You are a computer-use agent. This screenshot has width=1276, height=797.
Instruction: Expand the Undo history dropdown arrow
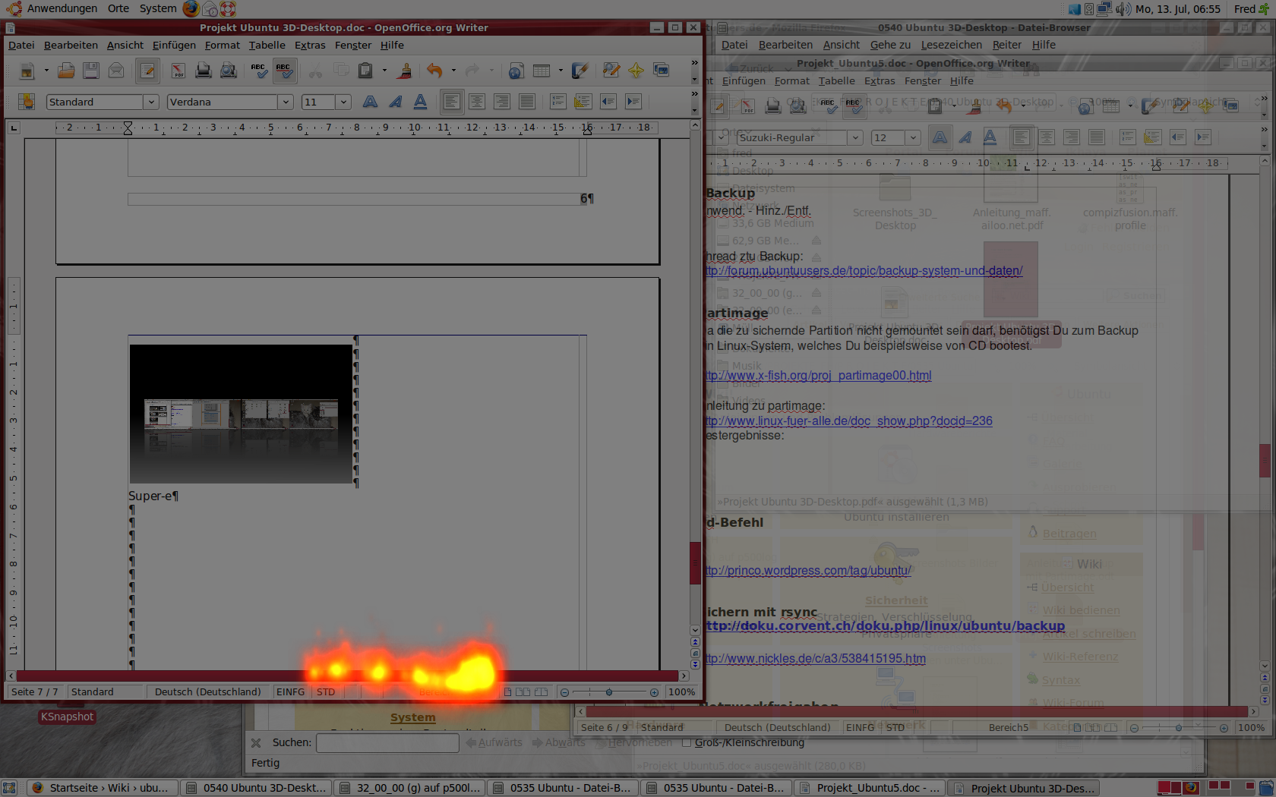453,71
